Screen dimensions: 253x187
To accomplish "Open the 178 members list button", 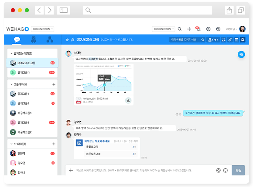I will (x=213, y=40).
